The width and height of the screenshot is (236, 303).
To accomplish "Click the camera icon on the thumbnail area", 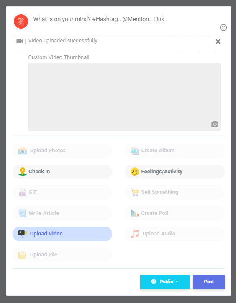I will tap(215, 124).
